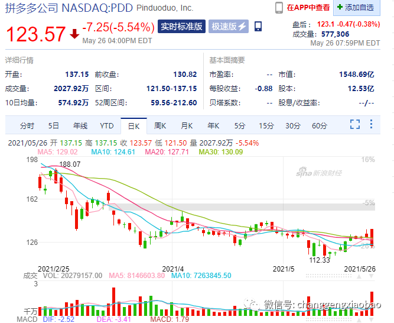Click the fullscreen chart icon

tap(355, 124)
